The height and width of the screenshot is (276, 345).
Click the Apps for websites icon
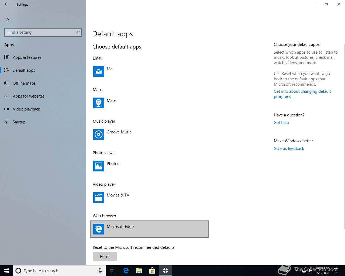tap(6, 96)
